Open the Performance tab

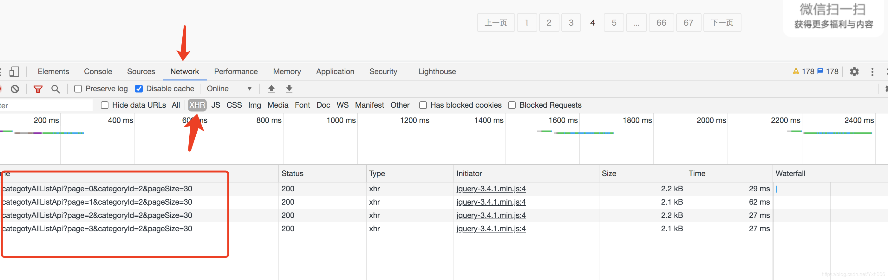pos(236,71)
